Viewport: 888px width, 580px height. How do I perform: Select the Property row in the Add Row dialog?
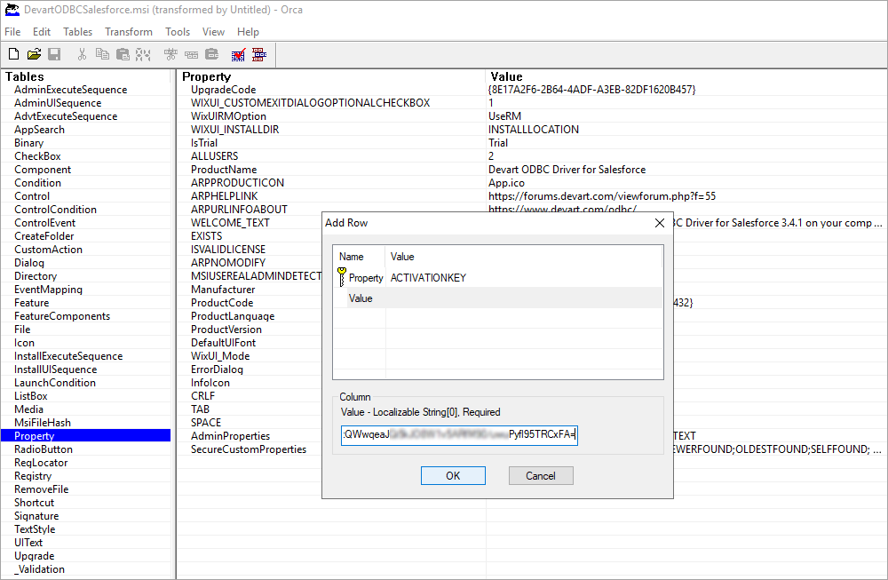pyautogui.click(x=365, y=277)
